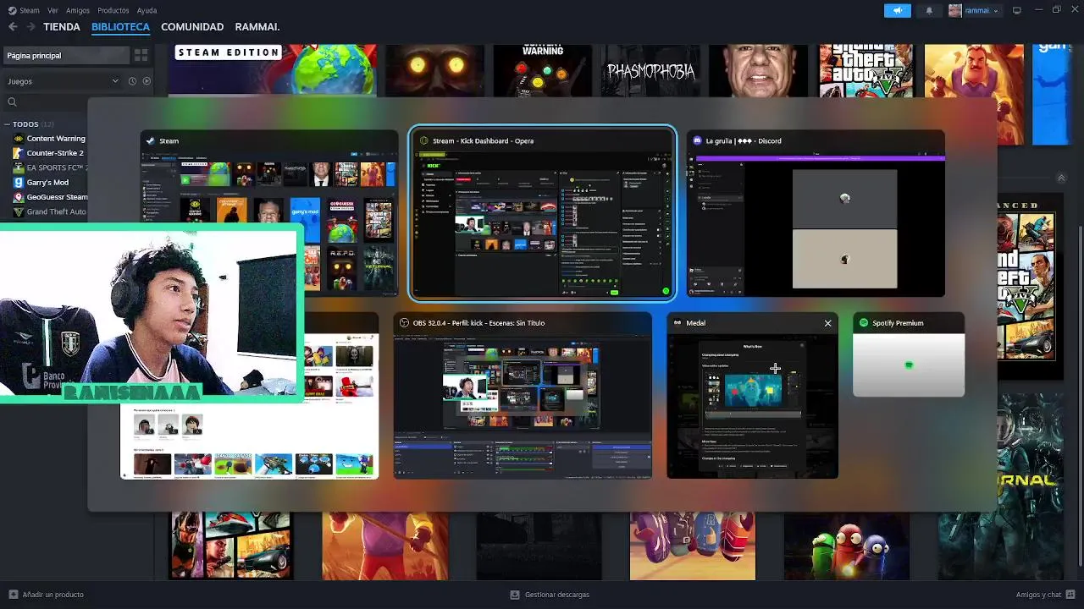Open the Ayuda menu

coord(147,10)
